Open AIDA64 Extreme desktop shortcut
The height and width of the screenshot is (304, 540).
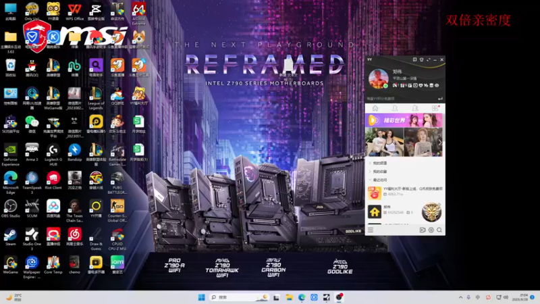click(x=139, y=14)
